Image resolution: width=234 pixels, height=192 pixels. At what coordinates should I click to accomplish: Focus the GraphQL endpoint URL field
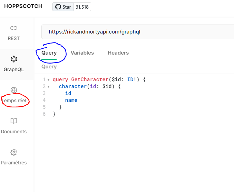tap(138, 32)
